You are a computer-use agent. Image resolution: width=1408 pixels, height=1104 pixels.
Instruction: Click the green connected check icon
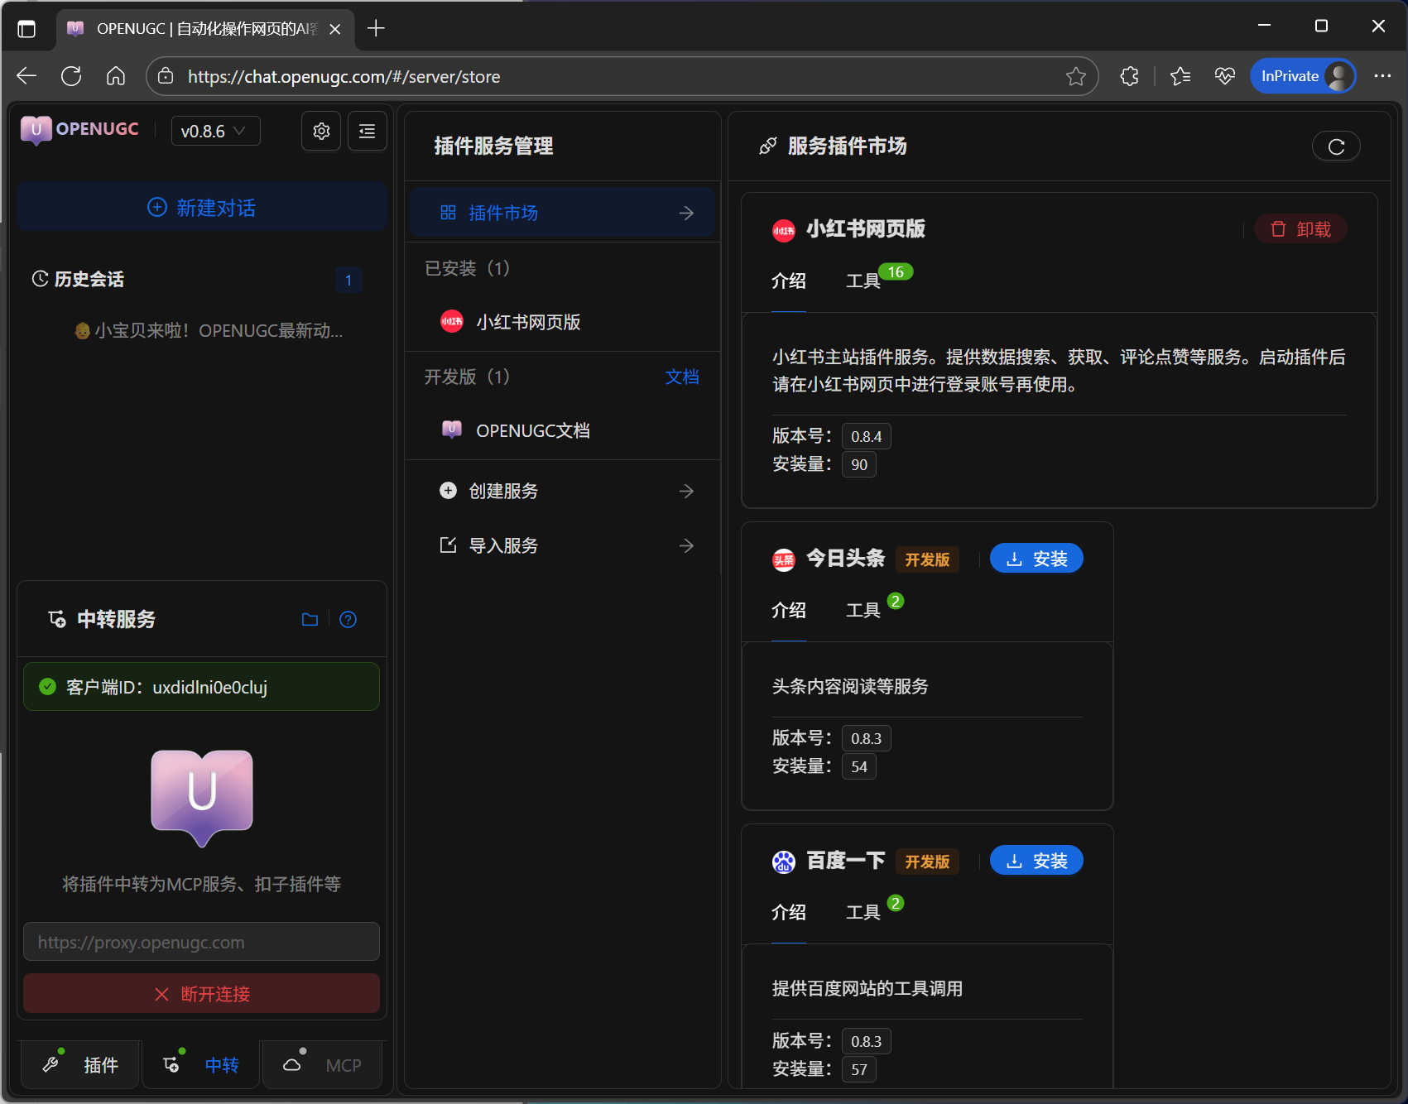coord(48,686)
